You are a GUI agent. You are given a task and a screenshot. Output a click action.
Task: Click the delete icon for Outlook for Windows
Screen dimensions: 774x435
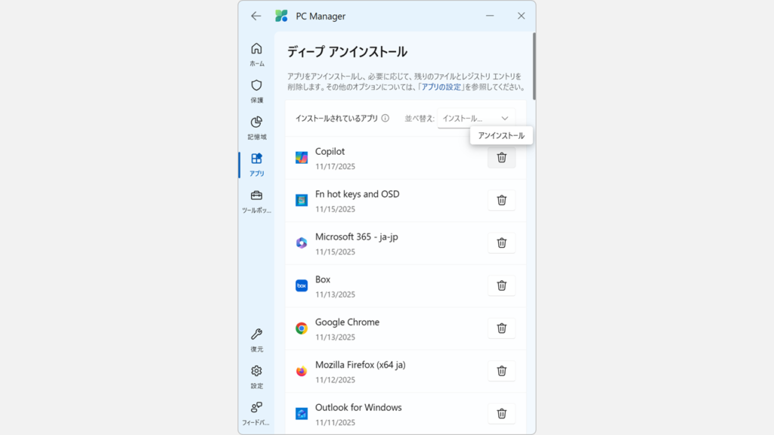[501, 413]
